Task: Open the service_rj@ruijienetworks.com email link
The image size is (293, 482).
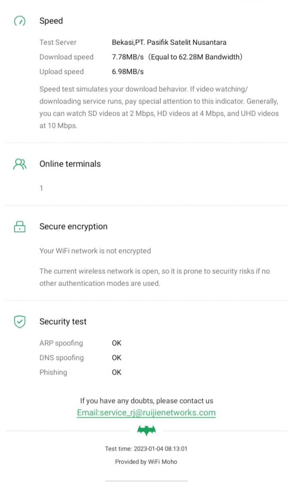Action: (146, 413)
